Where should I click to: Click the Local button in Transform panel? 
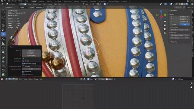point(185,25)
